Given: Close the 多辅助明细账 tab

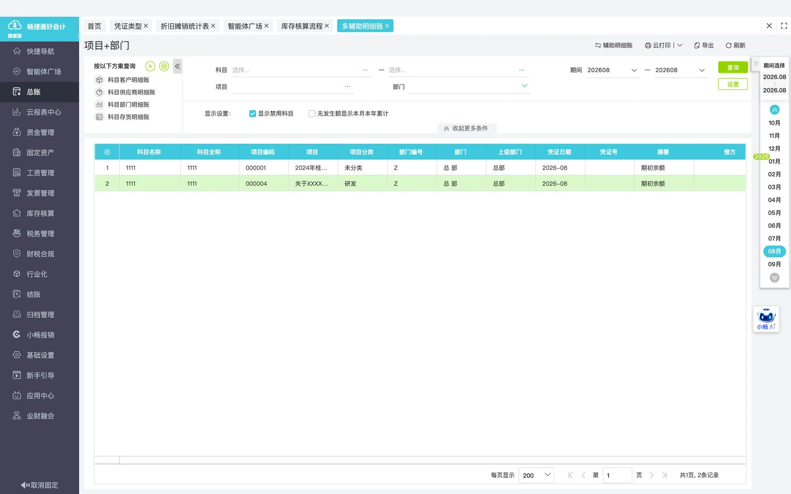Looking at the screenshot, I should point(387,26).
